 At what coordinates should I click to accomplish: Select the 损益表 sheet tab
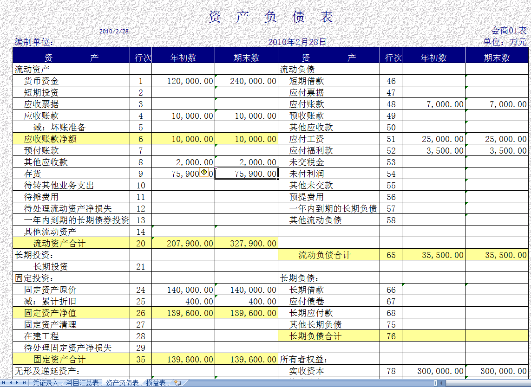[156, 384]
